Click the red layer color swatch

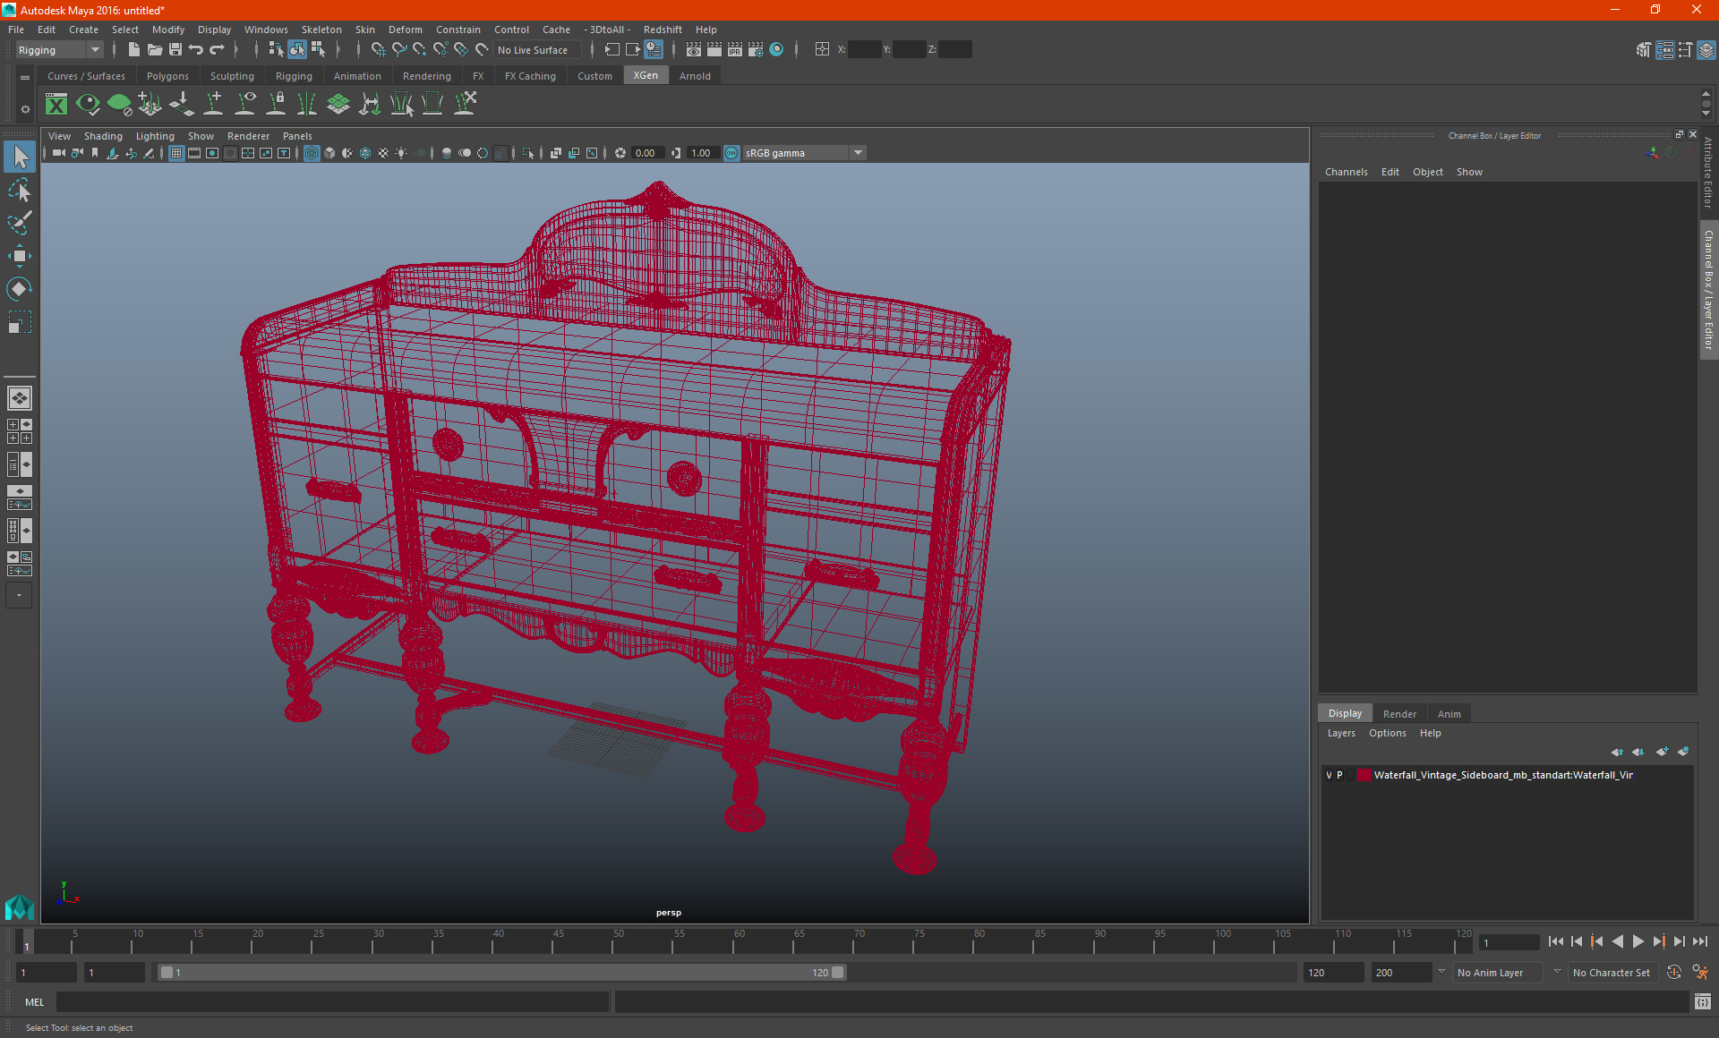pos(1364,775)
